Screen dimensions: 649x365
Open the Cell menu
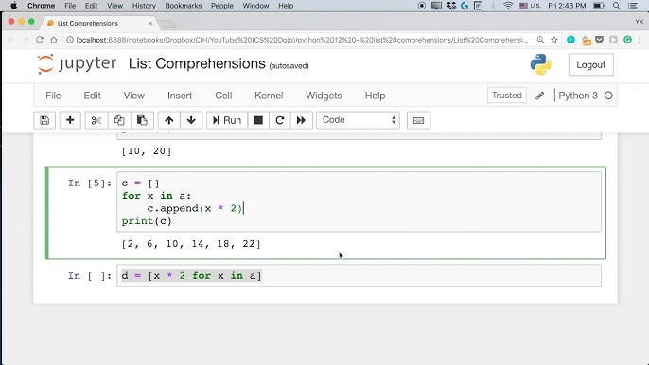(x=223, y=96)
